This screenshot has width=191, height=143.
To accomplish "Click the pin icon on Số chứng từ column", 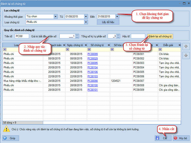I will [x=109, y=45].
